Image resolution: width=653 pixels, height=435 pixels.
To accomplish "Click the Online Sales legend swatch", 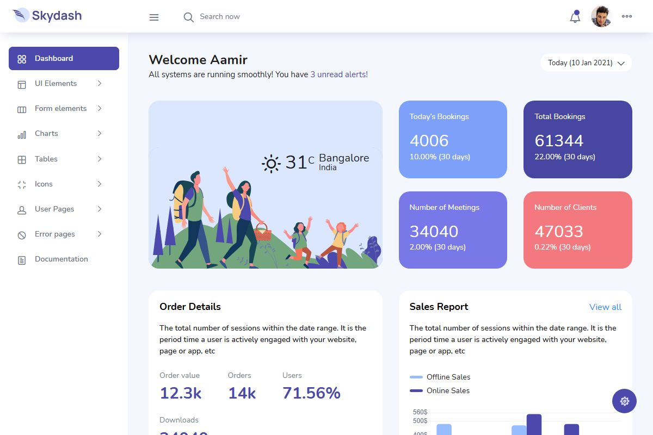I will [416, 390].
